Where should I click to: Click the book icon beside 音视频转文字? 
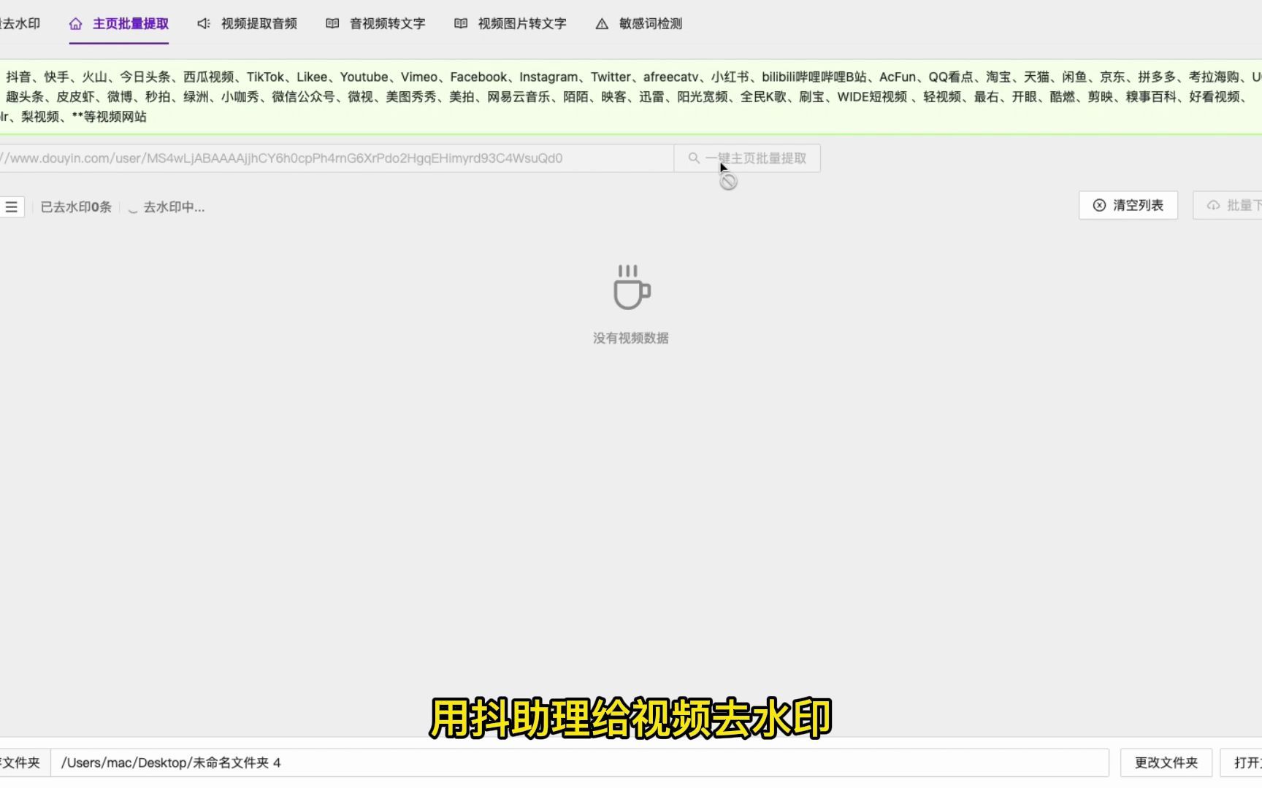coord(332,24)
